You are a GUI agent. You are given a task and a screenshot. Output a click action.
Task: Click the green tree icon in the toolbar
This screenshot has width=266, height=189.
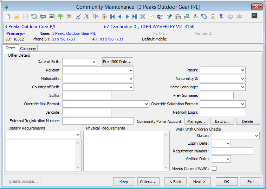[x=60, y=17]
